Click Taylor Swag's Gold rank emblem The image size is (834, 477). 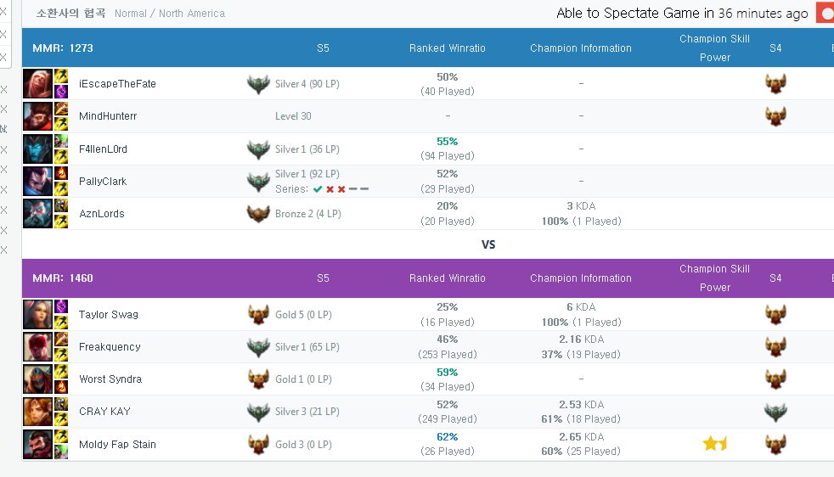tap(258, 315)
